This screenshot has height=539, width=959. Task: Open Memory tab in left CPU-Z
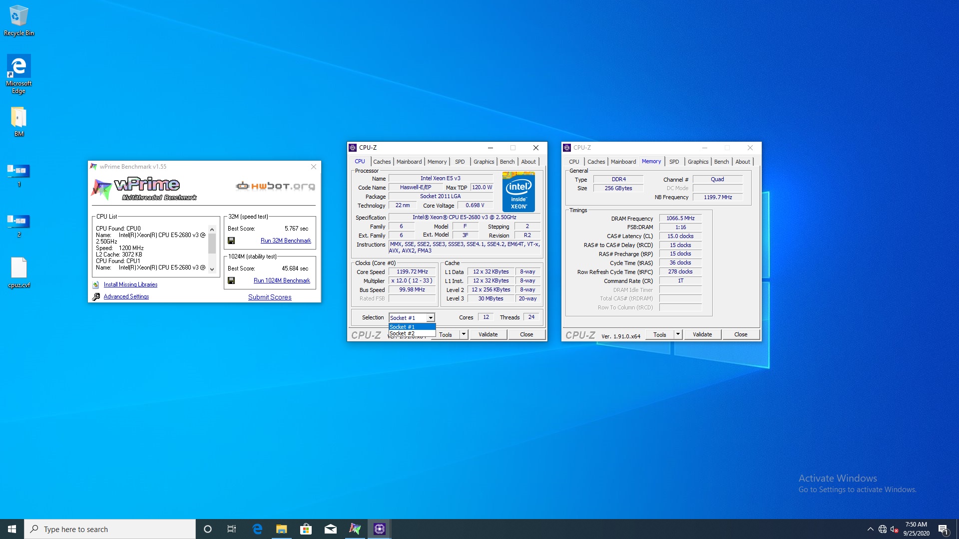437,162
